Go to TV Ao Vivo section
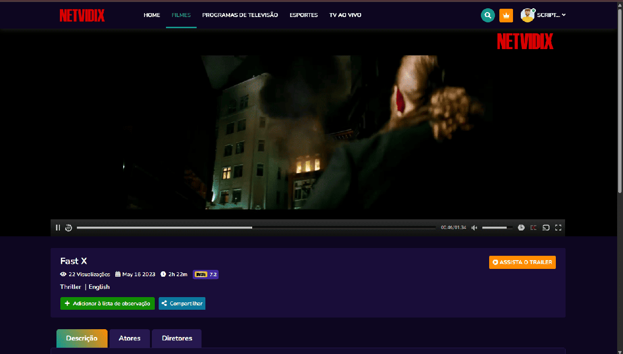Screen dimensions: 623x354 point(345,15)
